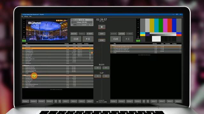The height and width of the screenshot is (114, 204).
Task: Open the File menu
Action: pyautogui.click(x=22, y=16)
